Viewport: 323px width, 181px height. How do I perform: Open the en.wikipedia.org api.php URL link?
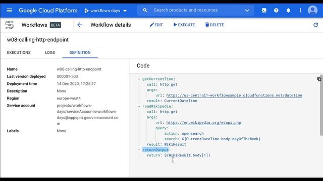click(x=203, y=123)
